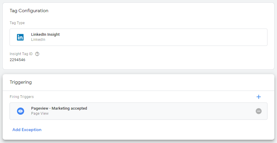Image resolution: width=277 pixels, height=143 pixels.
Task: Click blank area beside Add Exception
Action: click(149, 130)
